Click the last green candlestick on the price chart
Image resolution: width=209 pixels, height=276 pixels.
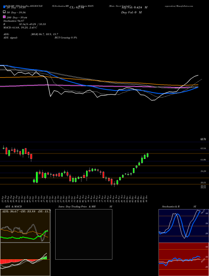pos(148,155)
